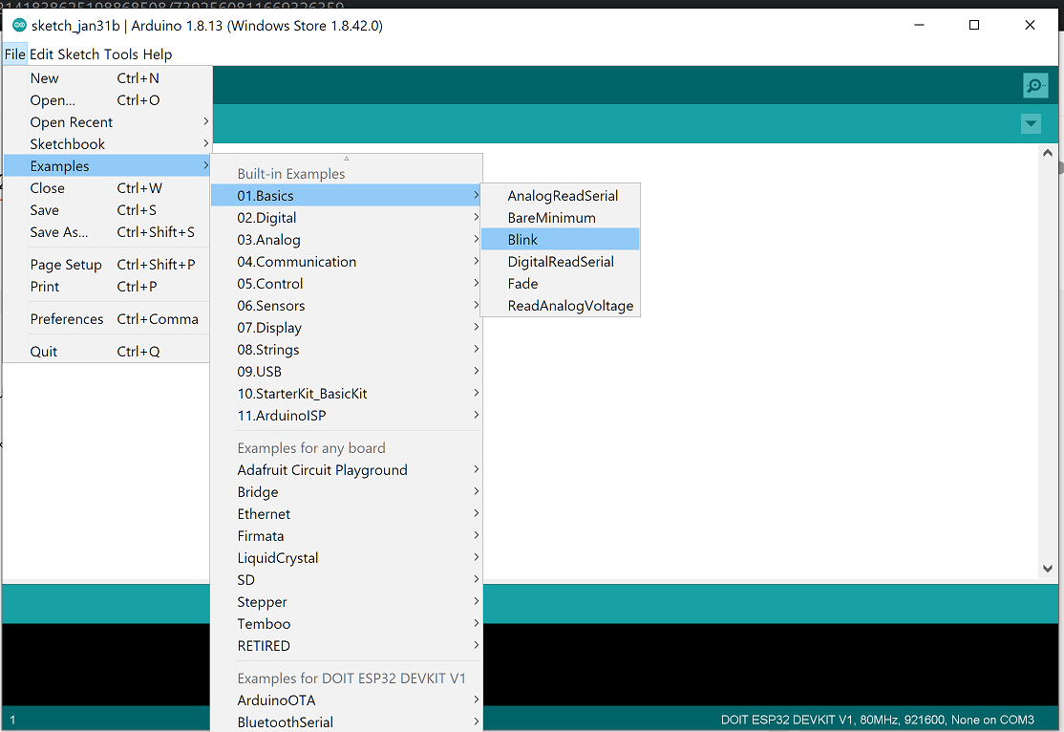Viewport: 1064px width, 732px height.
Task: Close the Arduino window
Action: [x=1030, y=25]
